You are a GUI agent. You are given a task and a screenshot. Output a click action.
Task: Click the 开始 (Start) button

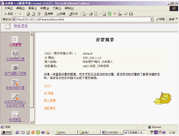pyautogui.click(x=6, y=132)
